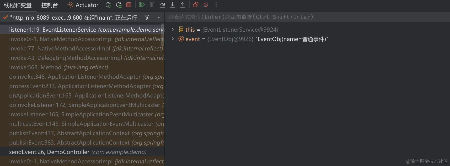The height and width of the screenshot is (166, 450).
Task: Expand the 'event' variable node
Action: tap(173, 39)
